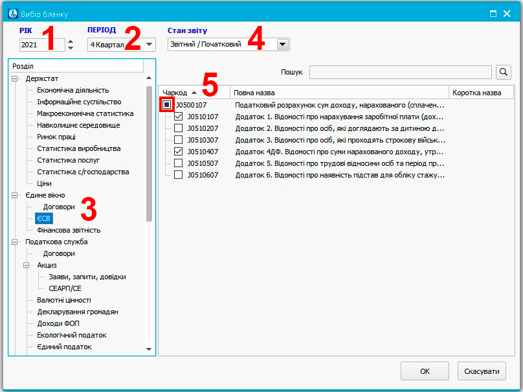Uncheck the J0510407 Додаток 4ДФ checkbox
Viewport: 523px width, 392px height.
pos(178,152)
